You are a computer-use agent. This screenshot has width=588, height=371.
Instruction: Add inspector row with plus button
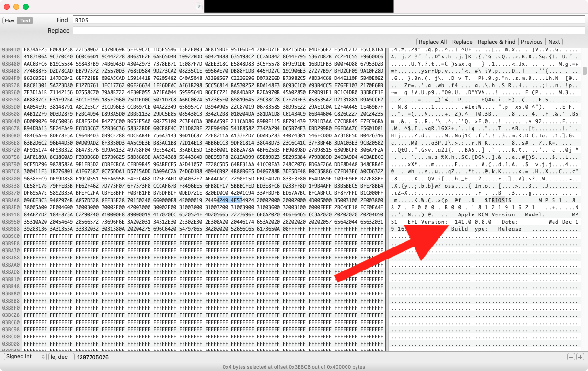click(580, 357)
